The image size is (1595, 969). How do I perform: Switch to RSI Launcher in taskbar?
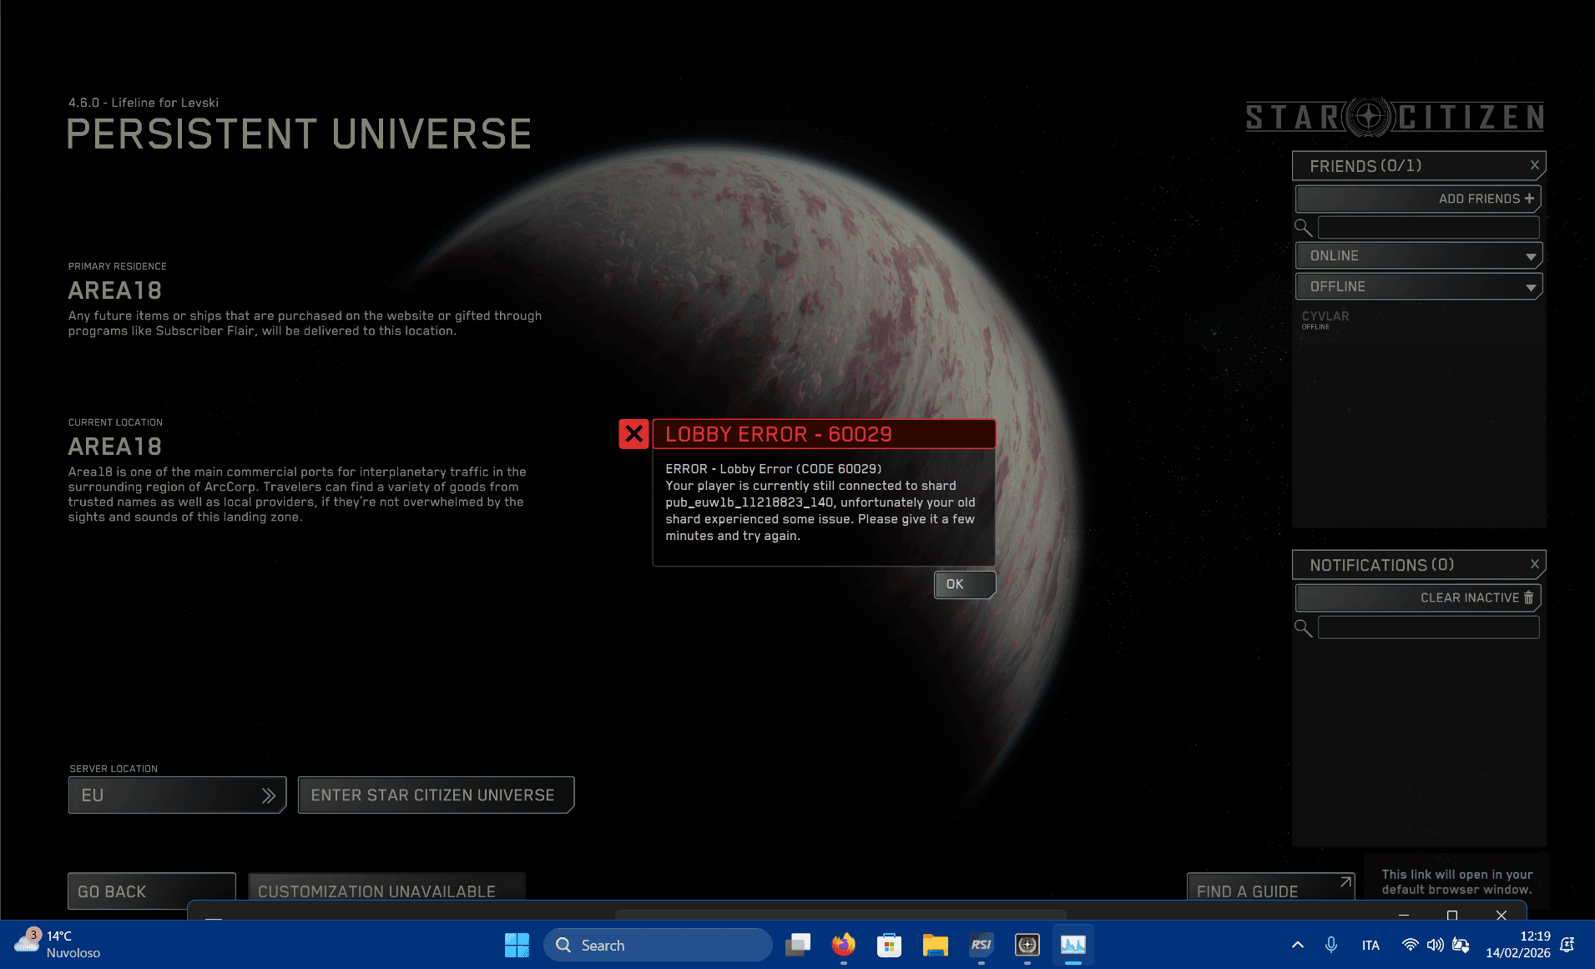tap(981, 945)
